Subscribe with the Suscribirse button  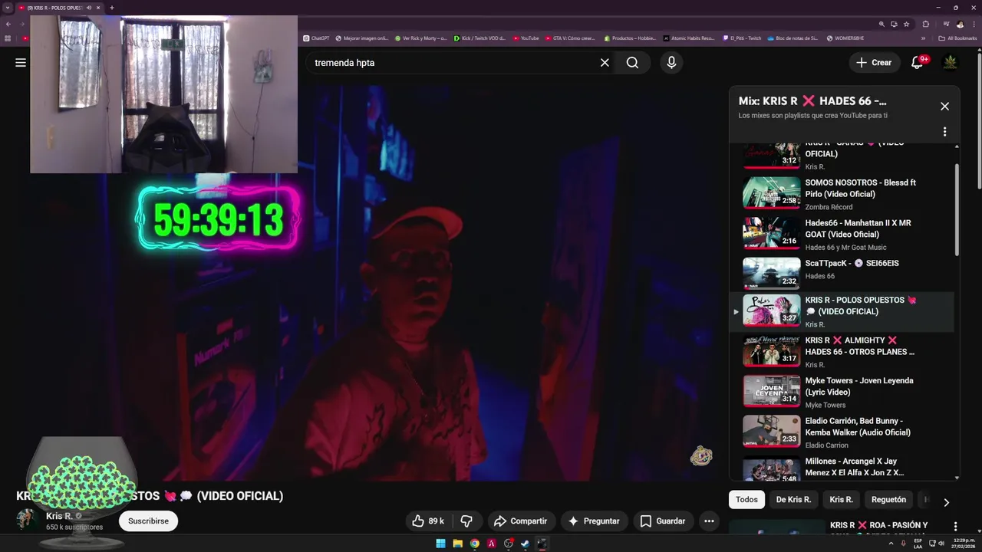(148, 521)
